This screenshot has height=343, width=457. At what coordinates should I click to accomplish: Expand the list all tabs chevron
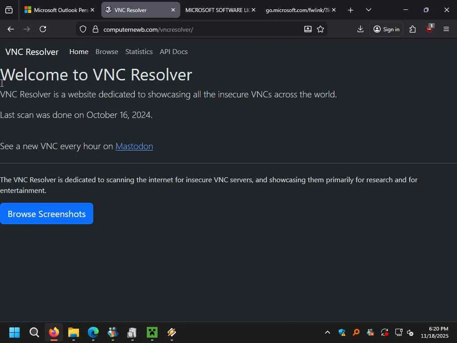368,10
